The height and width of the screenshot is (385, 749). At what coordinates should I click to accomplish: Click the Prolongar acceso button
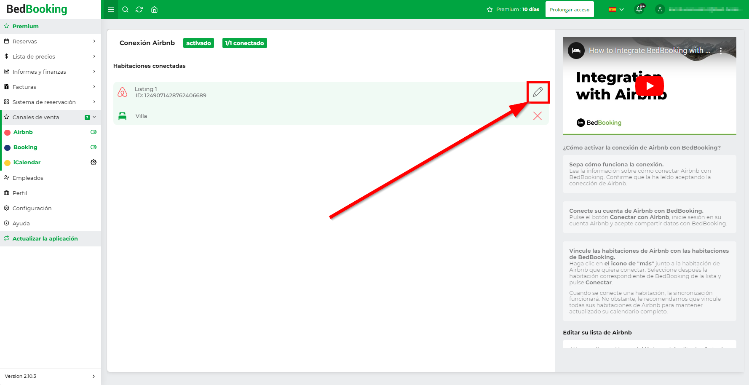coord(570,9)
